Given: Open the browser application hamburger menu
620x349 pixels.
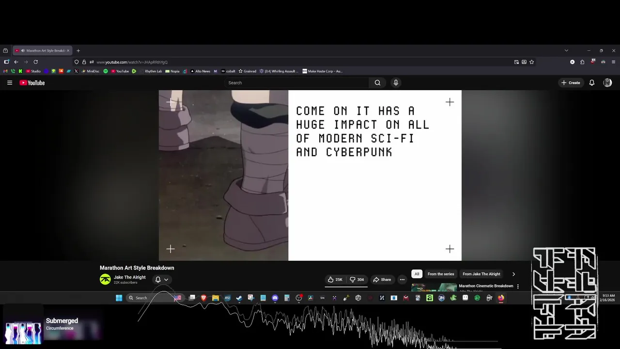Looking at the screenshot, I should (613, 62).
